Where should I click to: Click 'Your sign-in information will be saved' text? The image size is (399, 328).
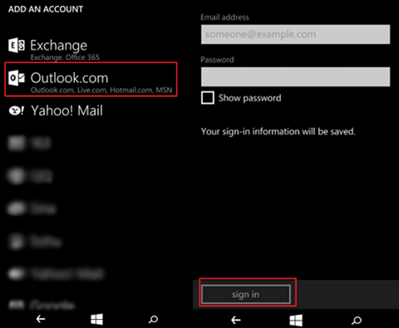click(x=278, y=131)
